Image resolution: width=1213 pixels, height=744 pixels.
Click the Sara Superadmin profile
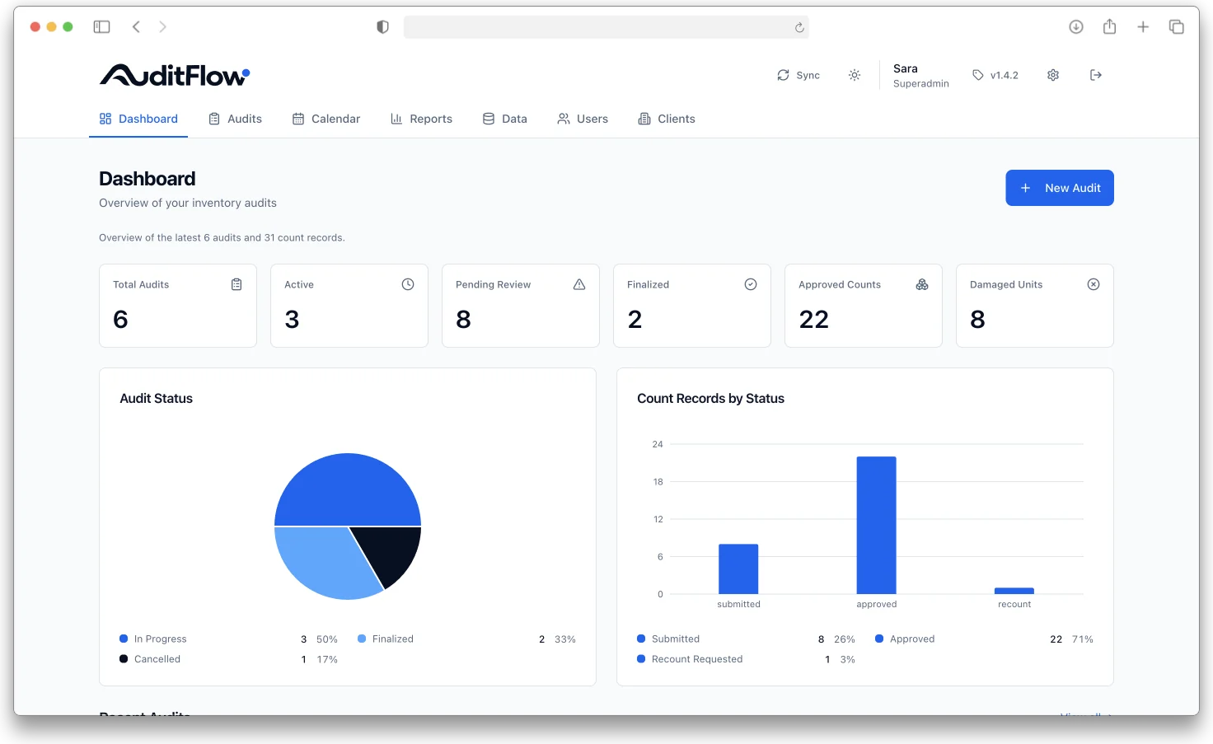tap(920, 75)
